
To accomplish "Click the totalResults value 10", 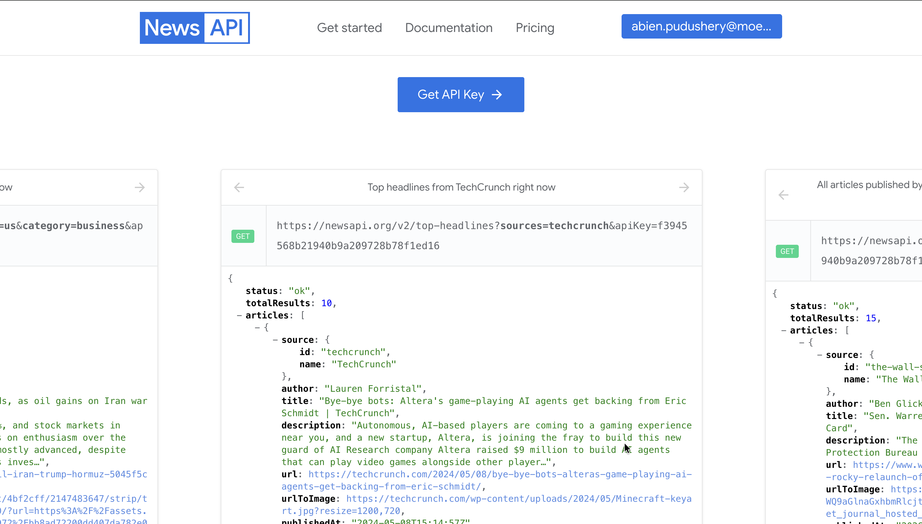I will tap(326, 303).
